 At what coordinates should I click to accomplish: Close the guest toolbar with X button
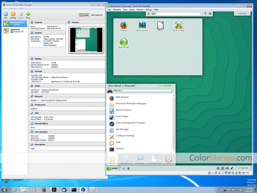[x=210, y=14]
